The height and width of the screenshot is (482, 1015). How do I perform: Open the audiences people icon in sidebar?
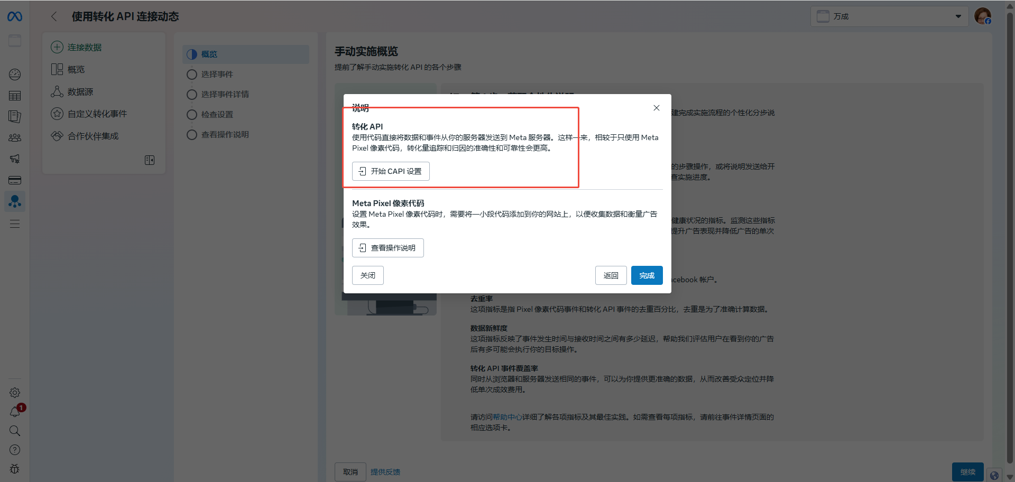point(15,138)
